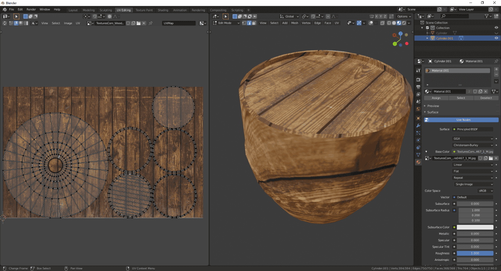Open the Global transform orientation dropdown
Screen dimensions: 501x271
pyautogui.click(x=288, y=16)
